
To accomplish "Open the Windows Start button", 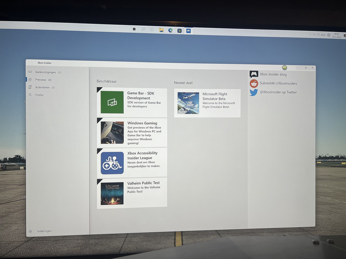I will [134, 29].
